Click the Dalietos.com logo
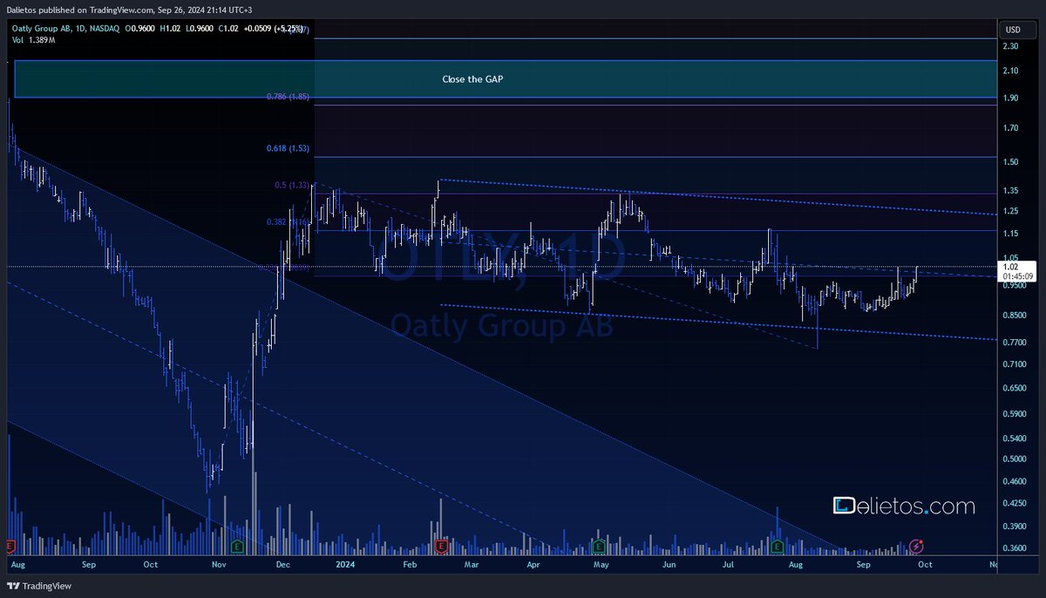 tap(904, 506)
